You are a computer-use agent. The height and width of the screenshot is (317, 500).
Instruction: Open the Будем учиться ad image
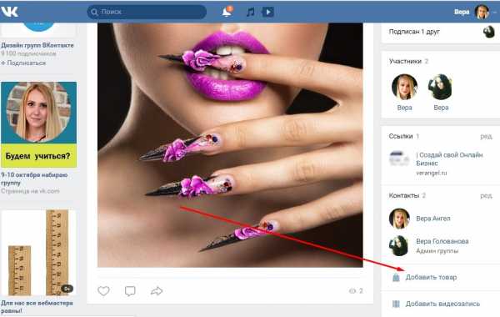[38, 125]
